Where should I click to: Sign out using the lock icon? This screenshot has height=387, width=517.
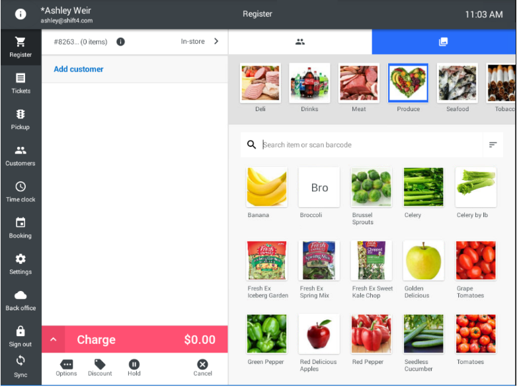20,331
